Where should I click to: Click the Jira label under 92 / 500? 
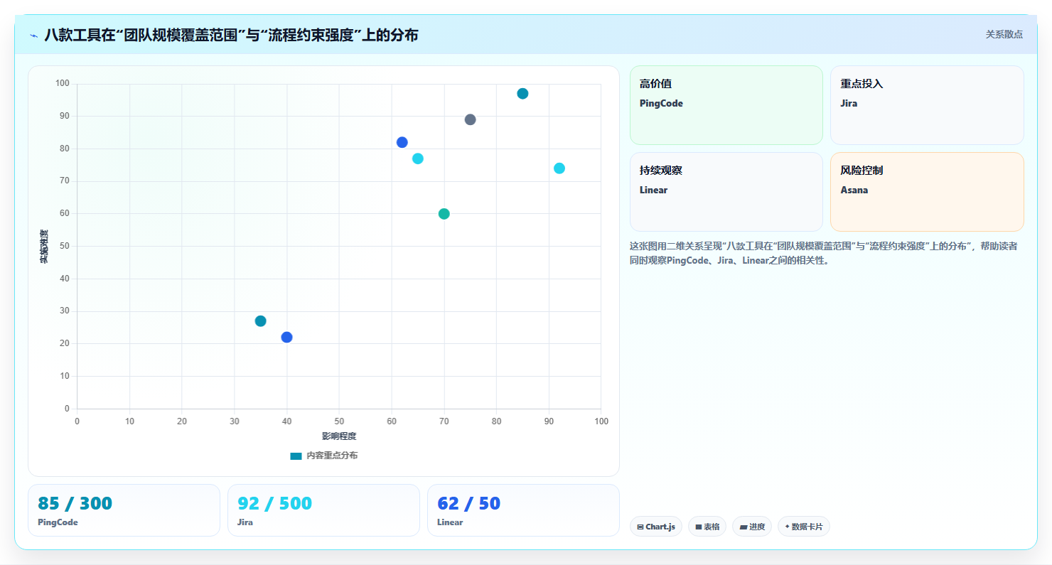pos(245,522)
